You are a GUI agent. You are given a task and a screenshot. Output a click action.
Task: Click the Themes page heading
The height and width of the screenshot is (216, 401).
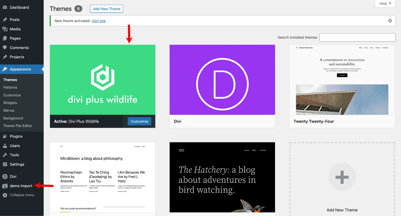click(x=61, y=9)
